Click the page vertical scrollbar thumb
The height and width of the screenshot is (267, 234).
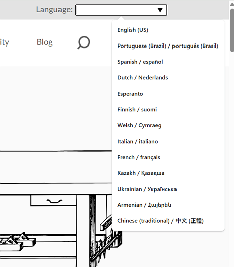[x=232, y=30]
